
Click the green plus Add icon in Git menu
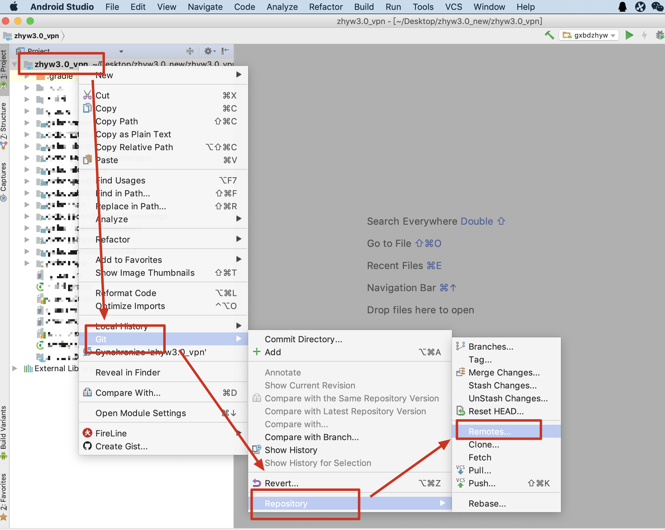pos(257,352)
